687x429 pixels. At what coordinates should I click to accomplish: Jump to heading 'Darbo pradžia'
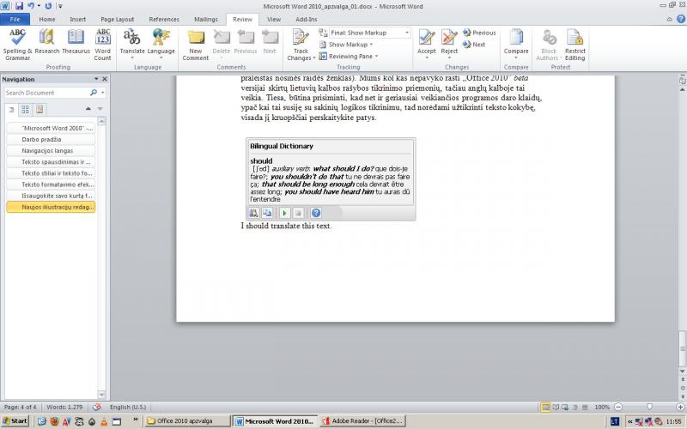point(51,139)
